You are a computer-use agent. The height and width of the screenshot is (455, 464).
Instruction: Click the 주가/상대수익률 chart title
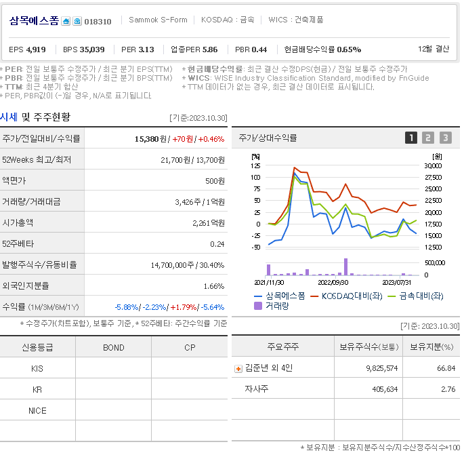pyautogui.click(x=268, y=138)
